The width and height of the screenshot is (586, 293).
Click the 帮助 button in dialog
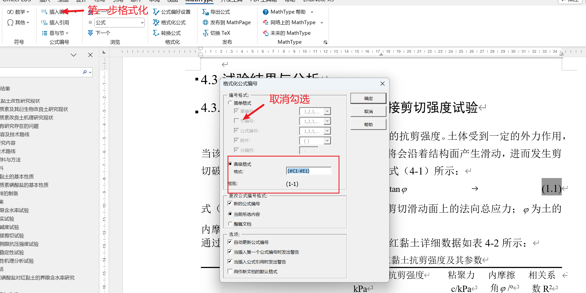[x=368, y=124]
